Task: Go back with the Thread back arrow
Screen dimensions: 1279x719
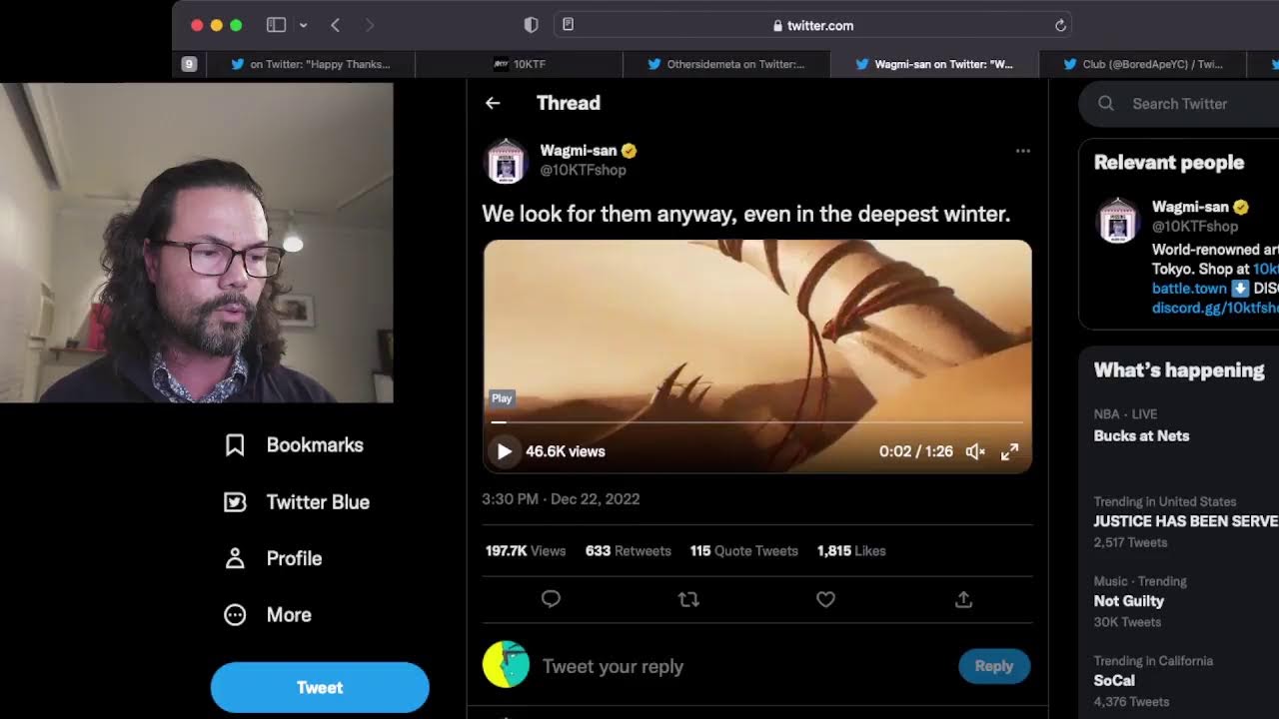Action: pos(493,103)
